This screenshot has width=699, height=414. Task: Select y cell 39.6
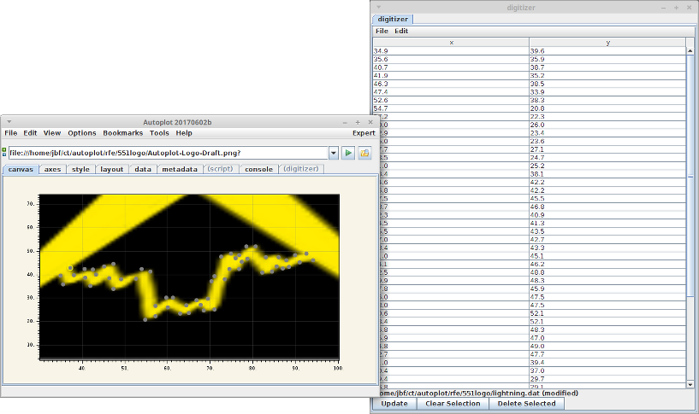(607, 51)
